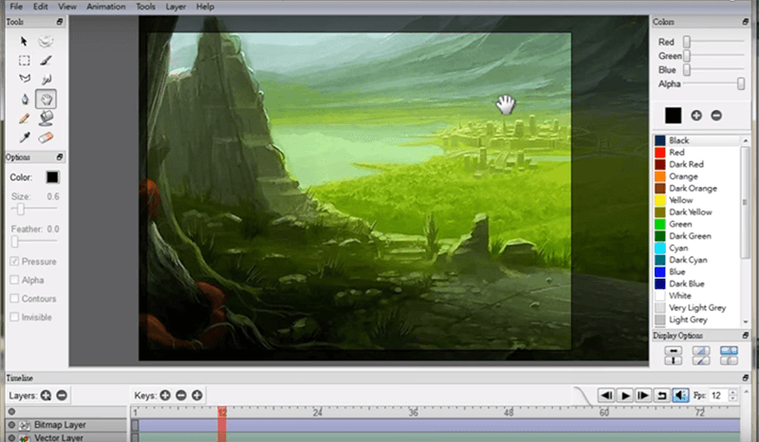Decrease the Fps value by one
759x442 pixels.
(x=732, y=398)
